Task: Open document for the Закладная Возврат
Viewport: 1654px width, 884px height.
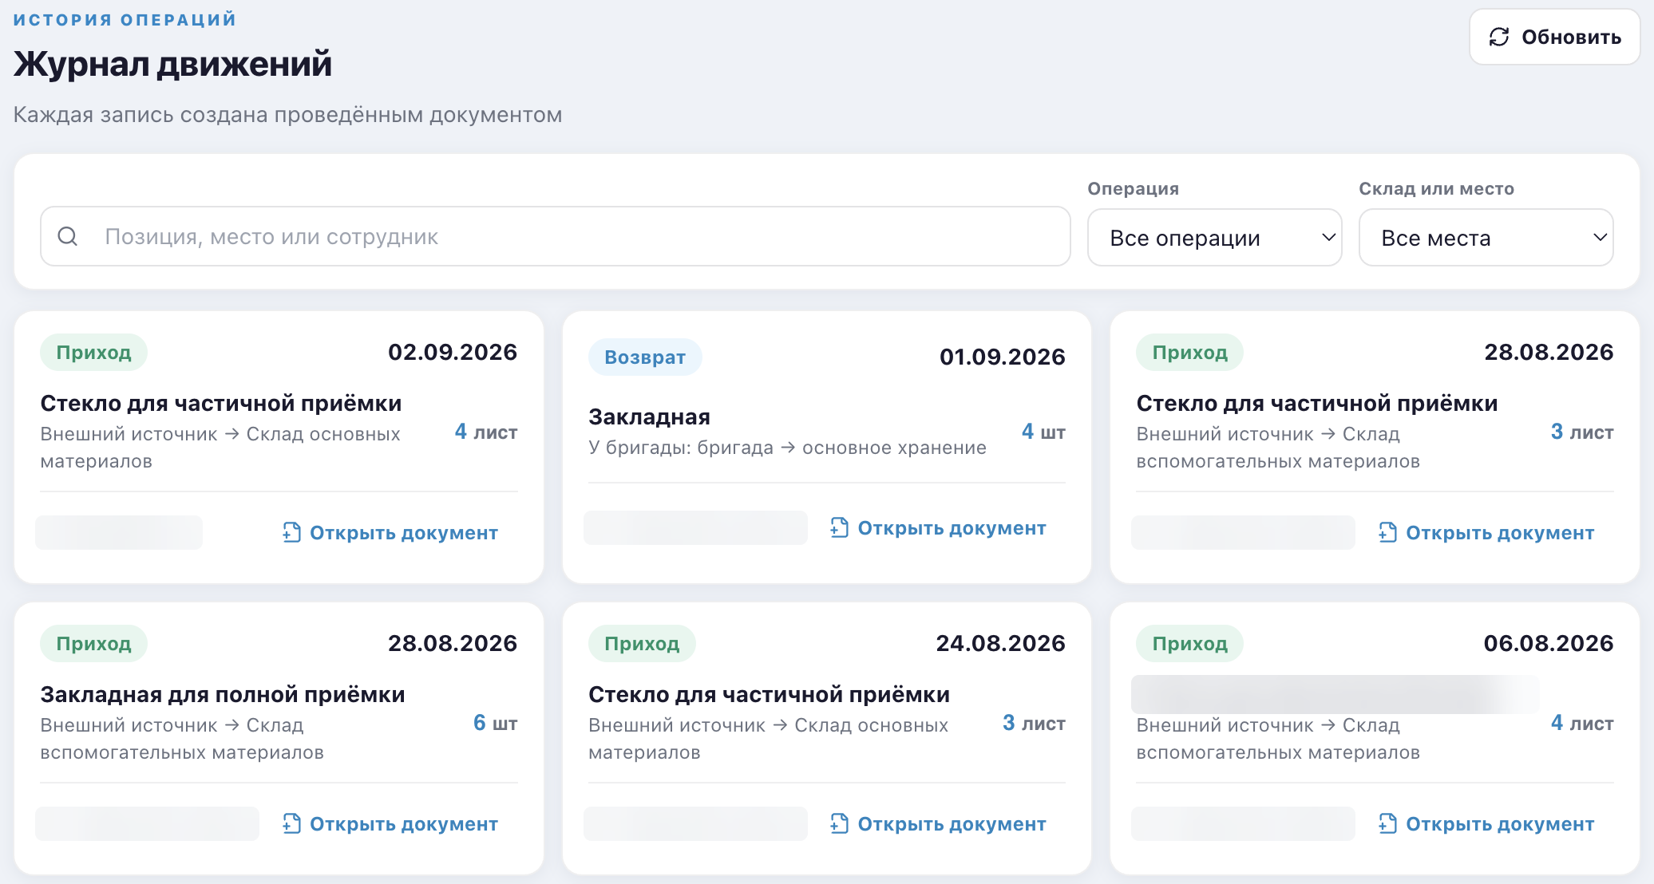Action: tap(937, 528)
